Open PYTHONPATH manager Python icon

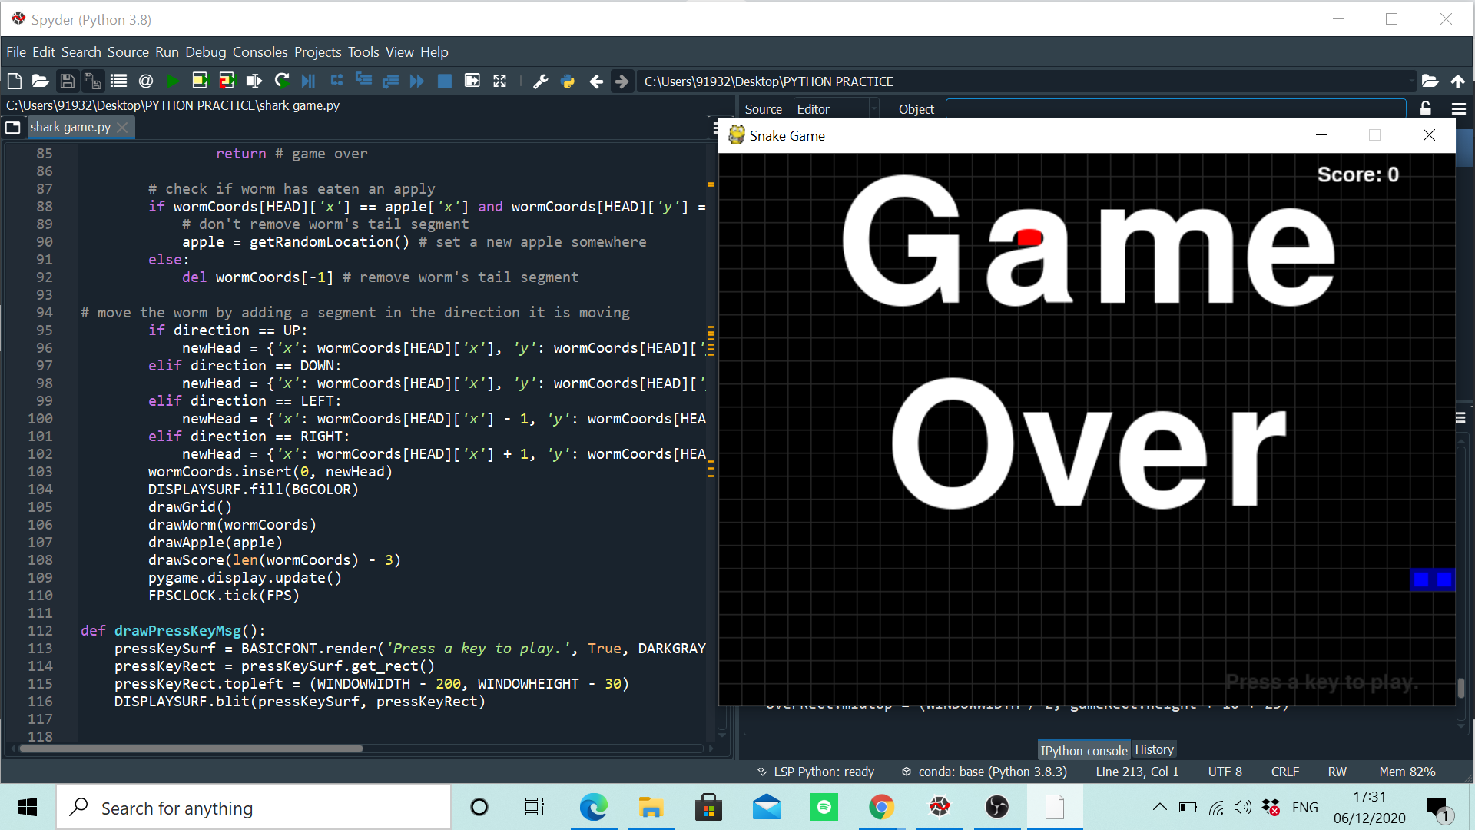click(x=568, y=81)
